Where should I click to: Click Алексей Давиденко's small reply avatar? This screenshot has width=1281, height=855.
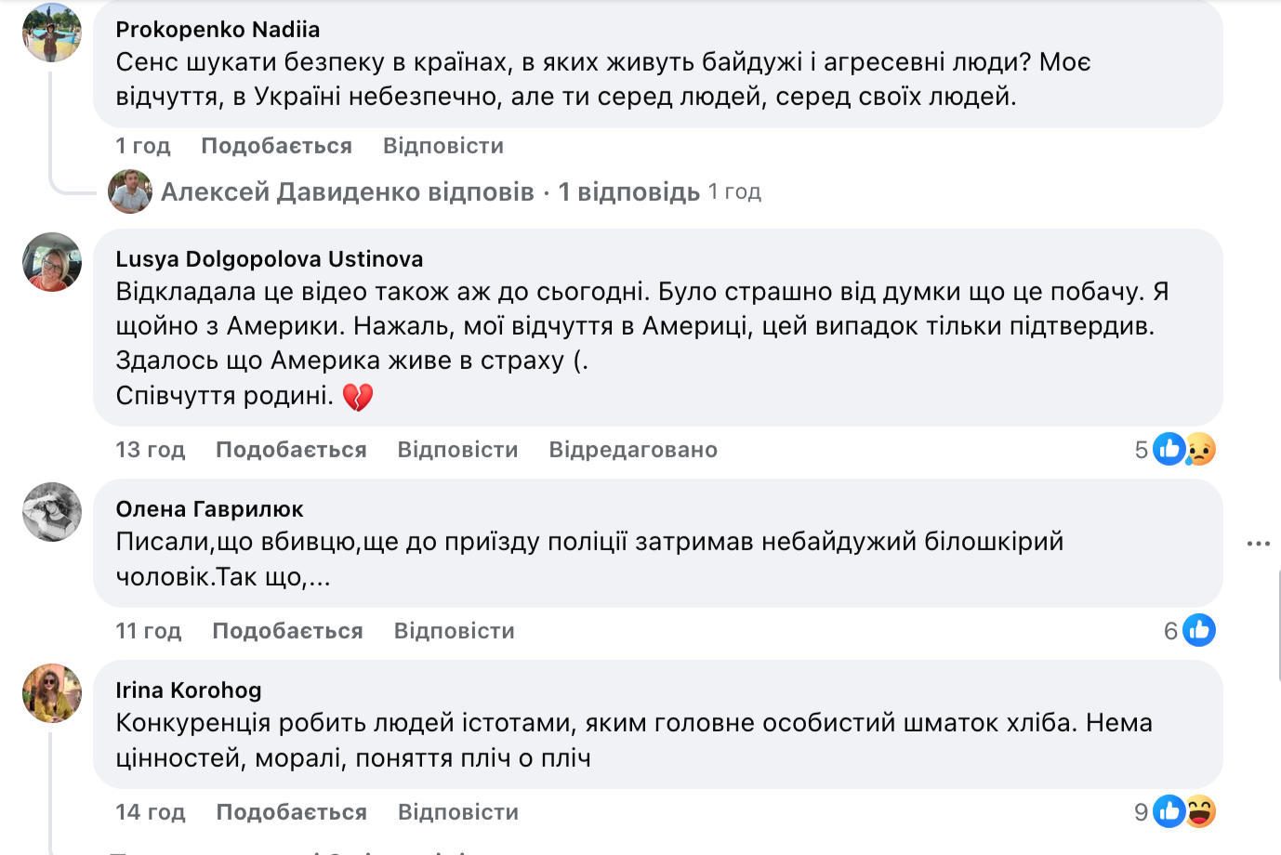(x=130, y=192)
